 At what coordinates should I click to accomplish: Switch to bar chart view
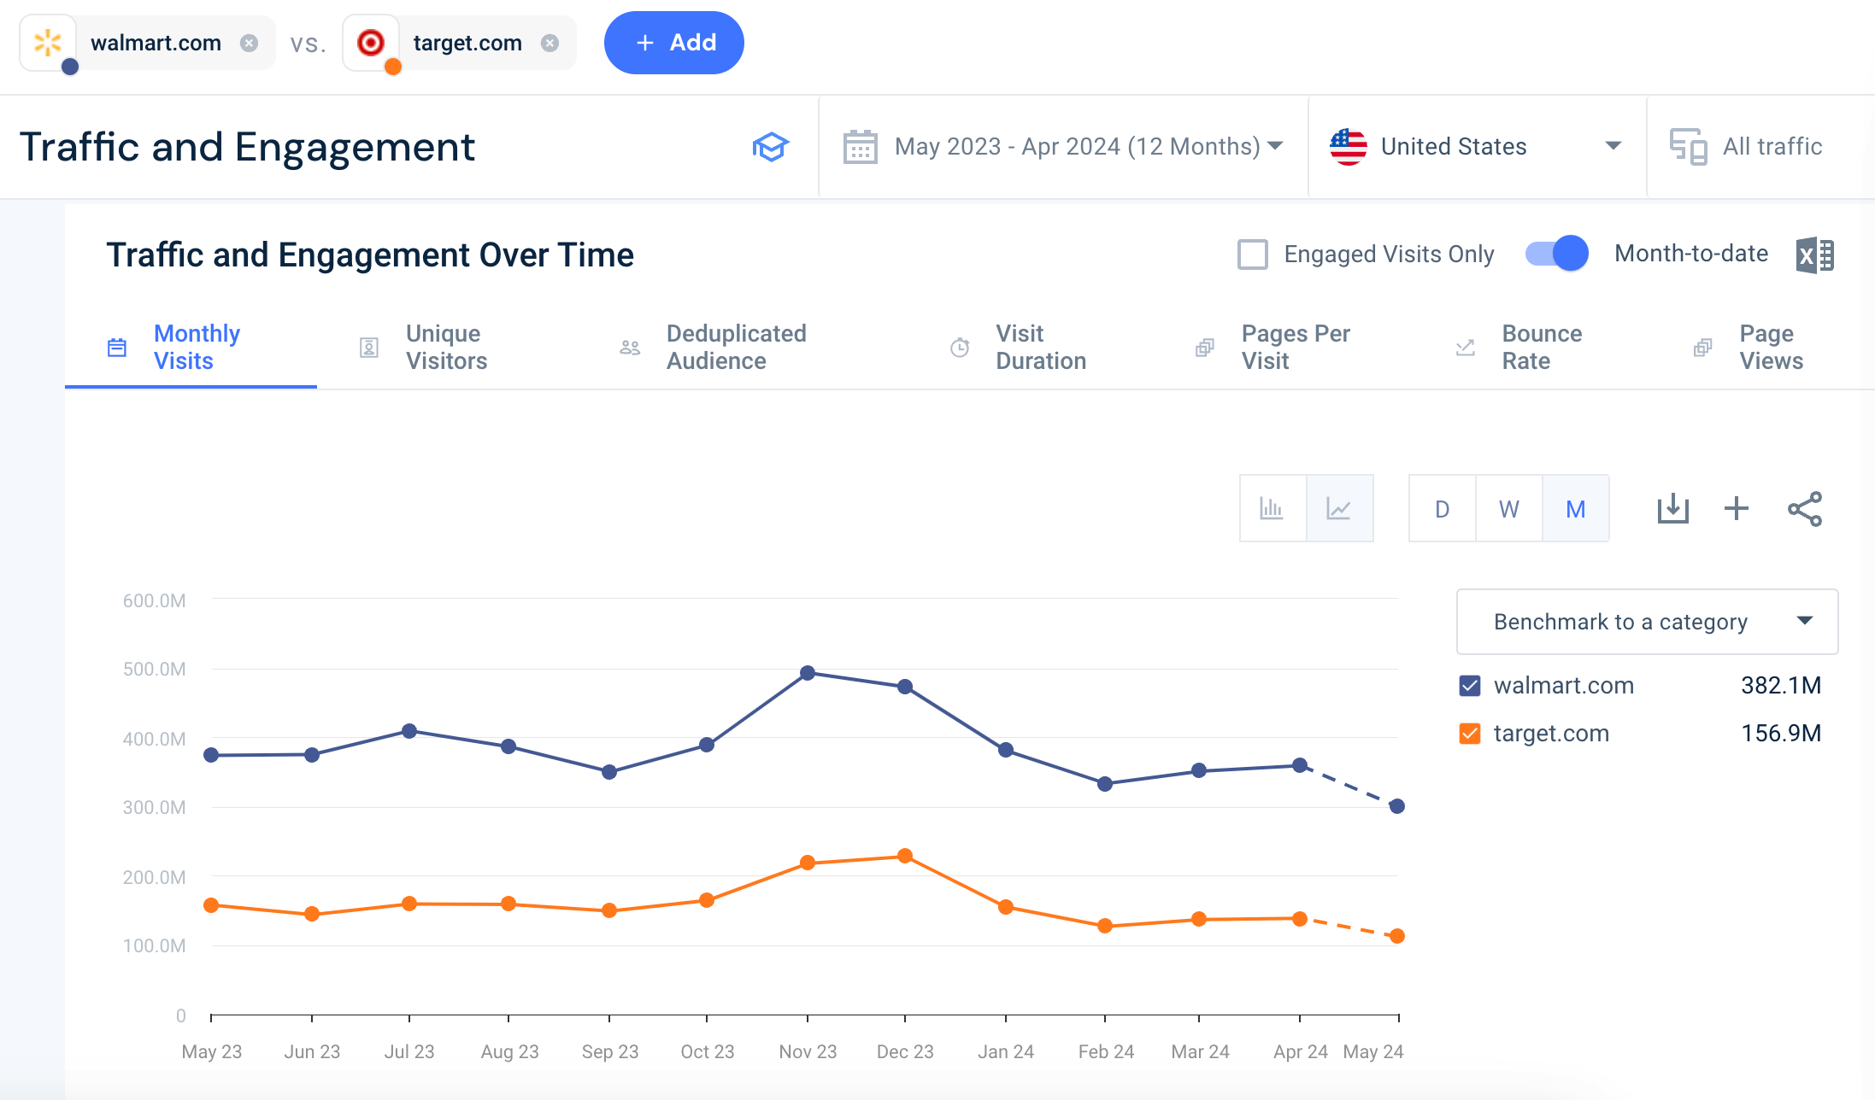click(1272, 509)
